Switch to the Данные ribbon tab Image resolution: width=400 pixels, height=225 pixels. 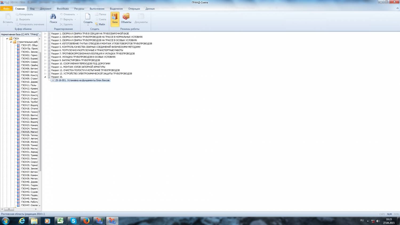pos(150,9)
